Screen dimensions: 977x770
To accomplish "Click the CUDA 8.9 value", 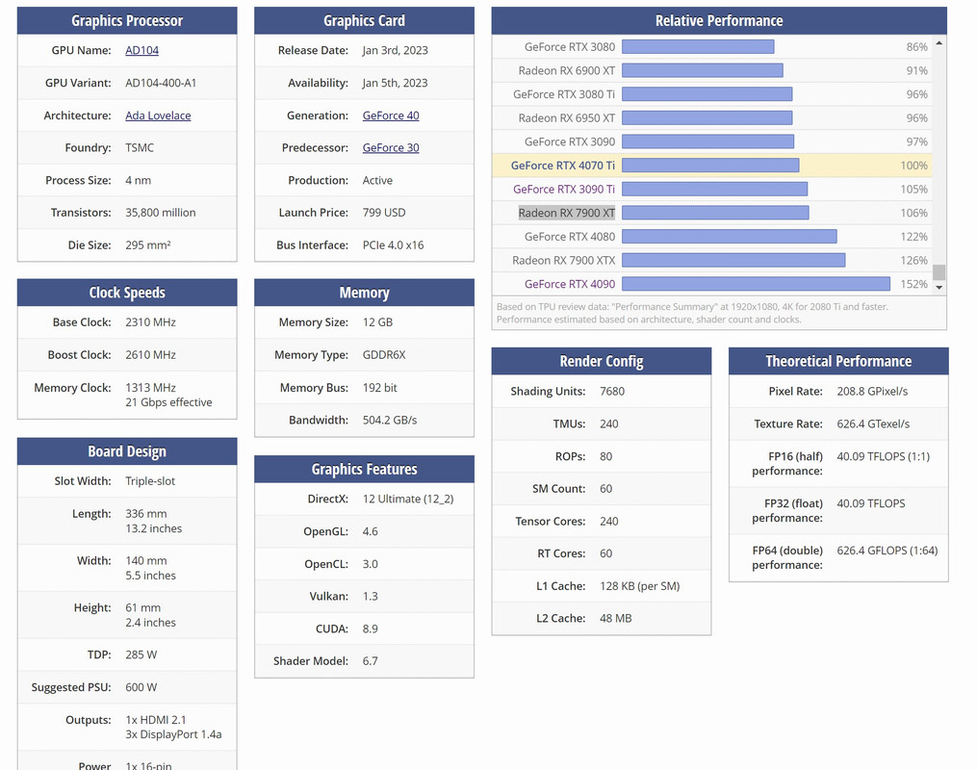I will 371,629.
